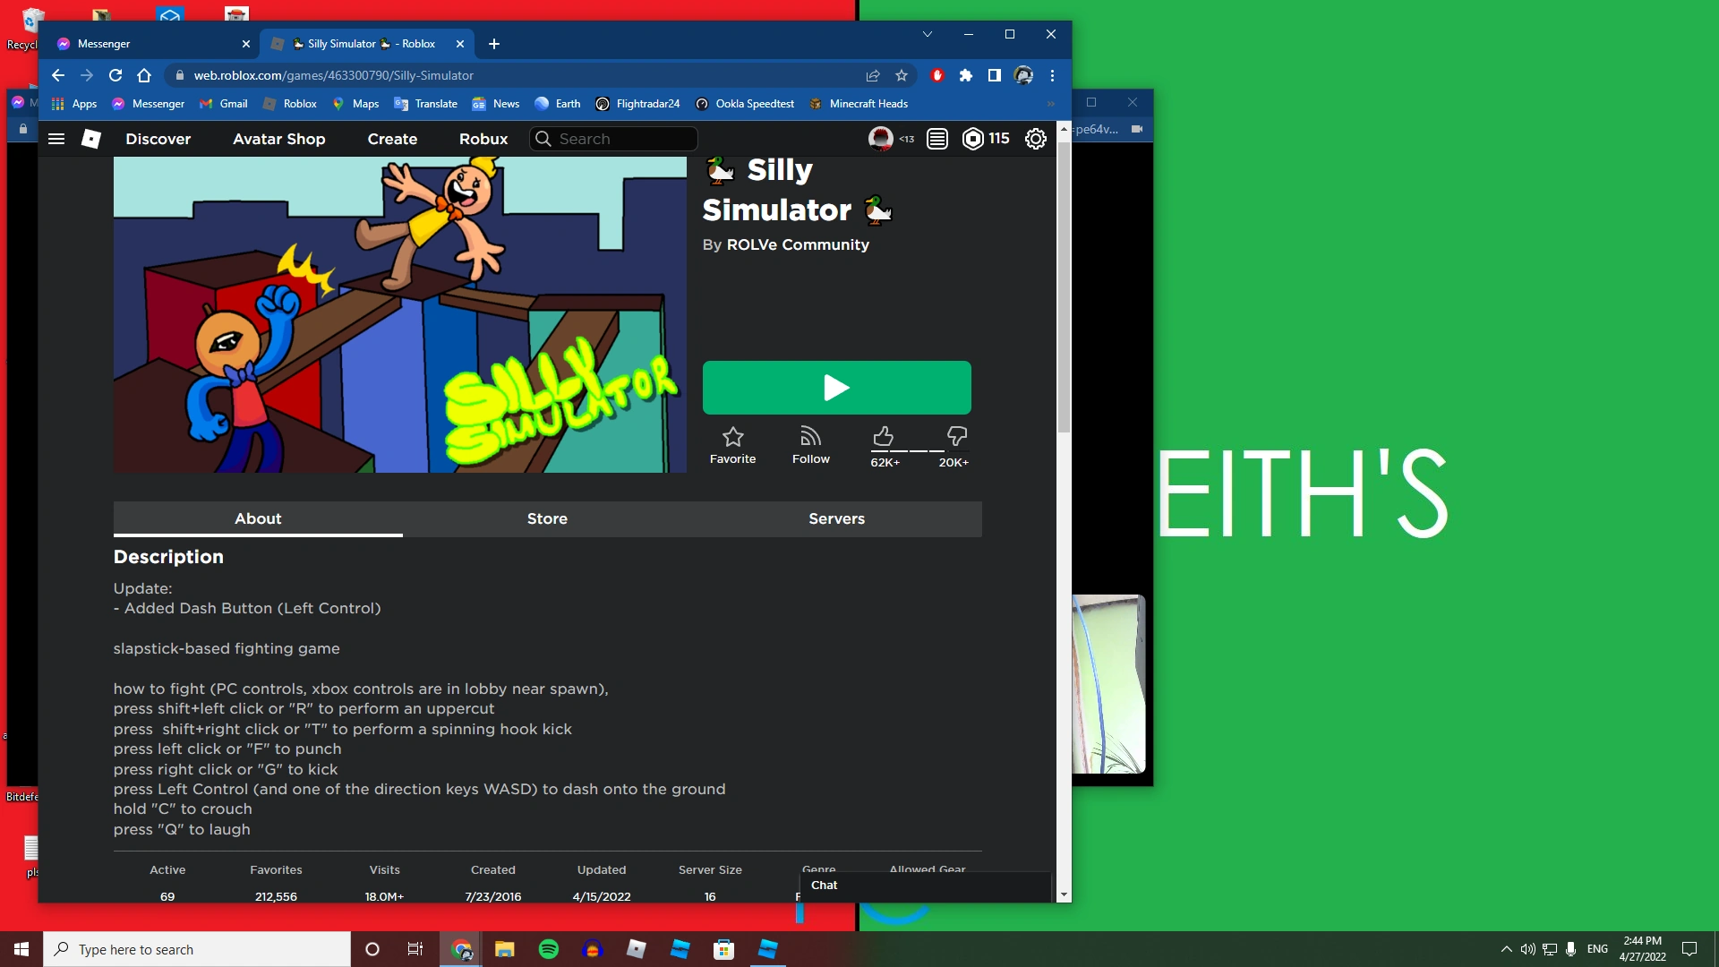
Task: Go to the Avatar Shop page
Action: 278,139
